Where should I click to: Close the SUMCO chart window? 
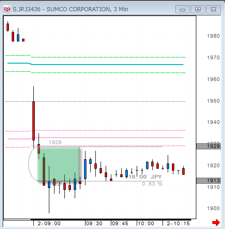click(x=213, y=9)
